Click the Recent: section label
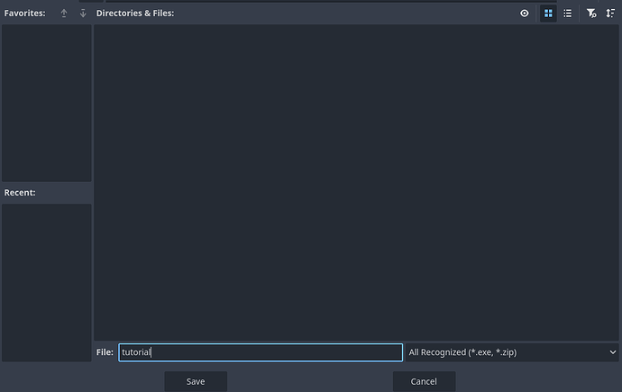The width and height of the screenshot is (622, 392). point(20,193)
